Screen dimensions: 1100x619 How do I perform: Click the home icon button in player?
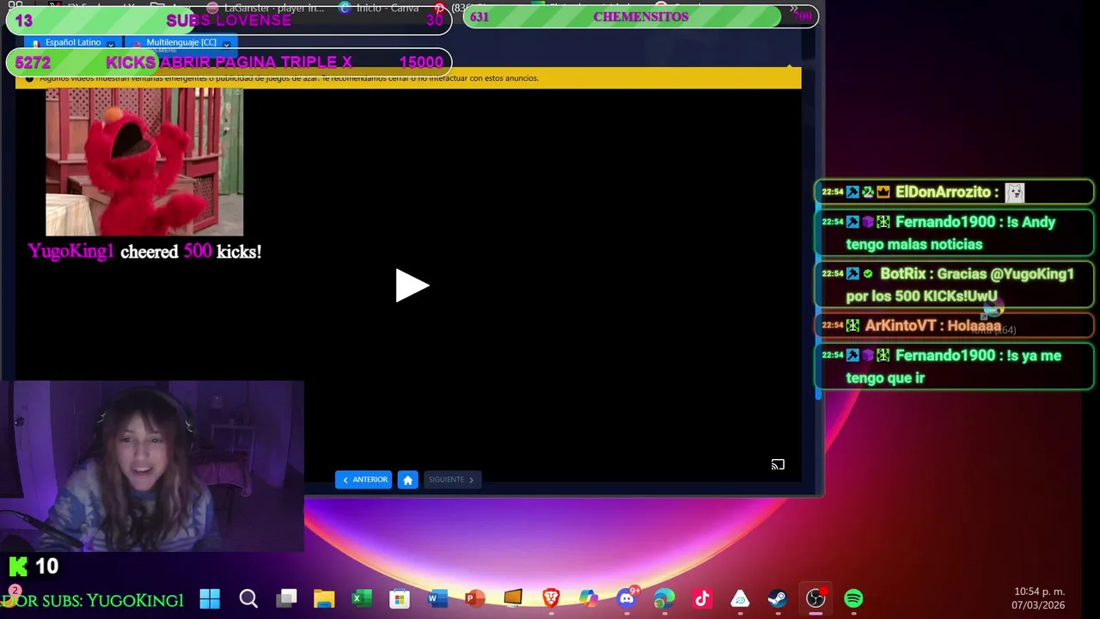click(x=408, y=480)
